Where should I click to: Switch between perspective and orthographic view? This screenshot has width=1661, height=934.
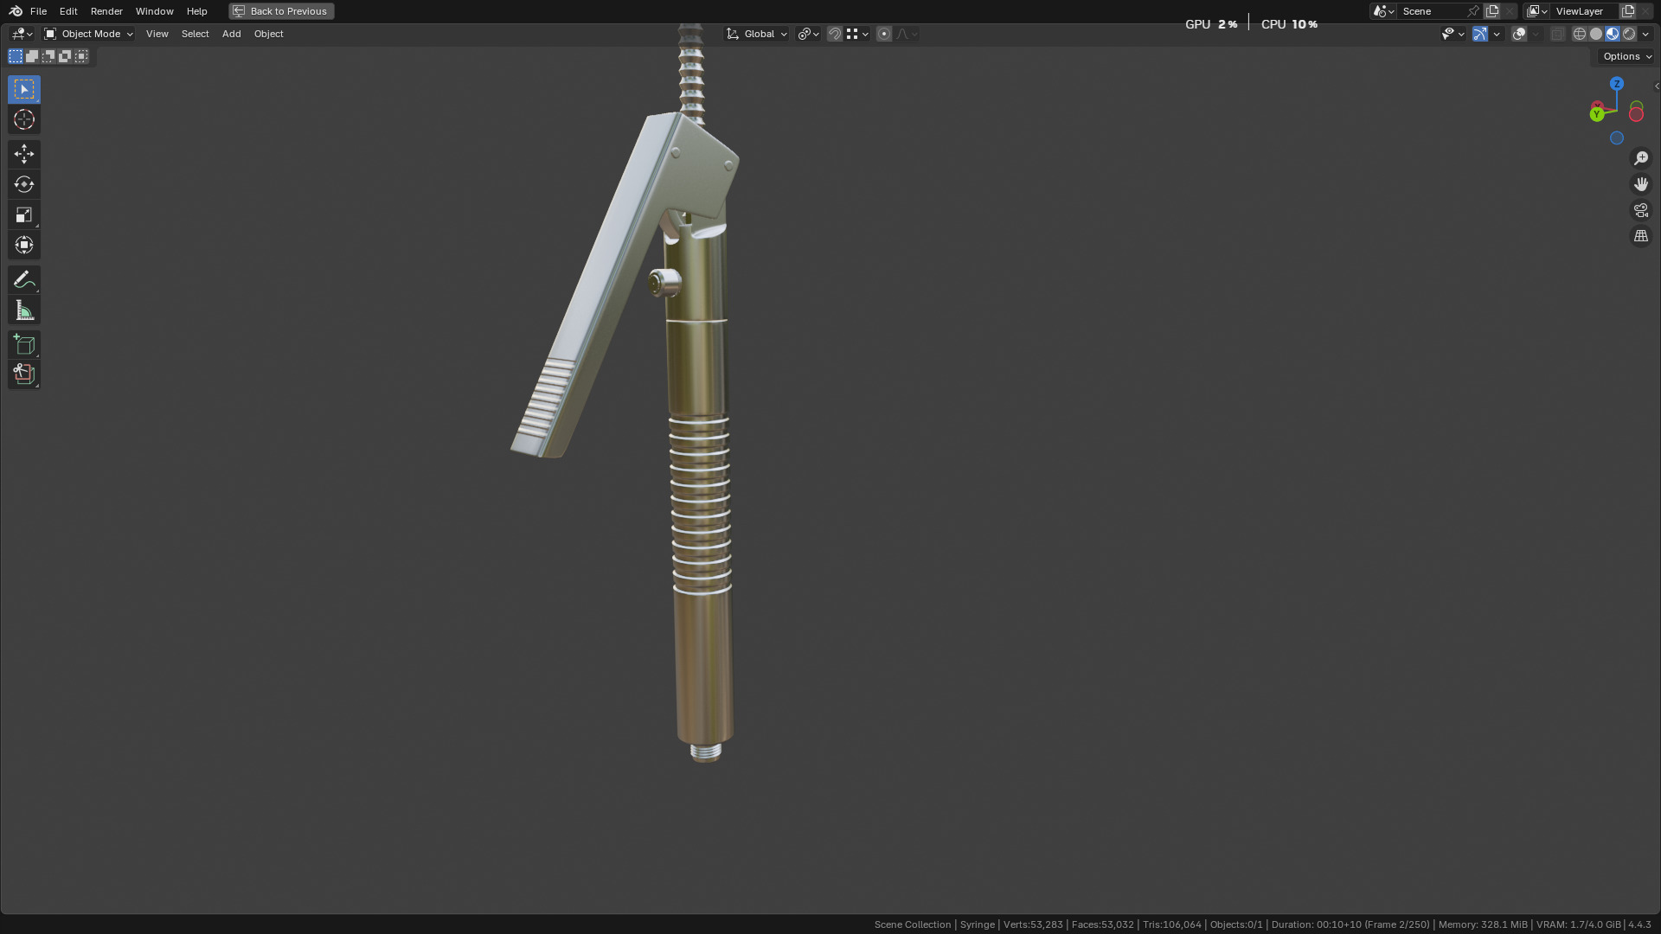coord(1641,236)
